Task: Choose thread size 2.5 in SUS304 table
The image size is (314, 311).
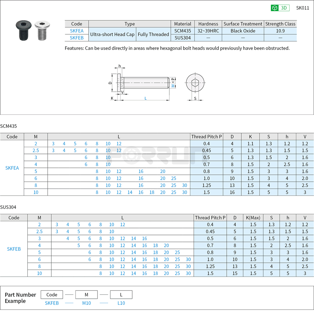Action: [x=39, y=232]
